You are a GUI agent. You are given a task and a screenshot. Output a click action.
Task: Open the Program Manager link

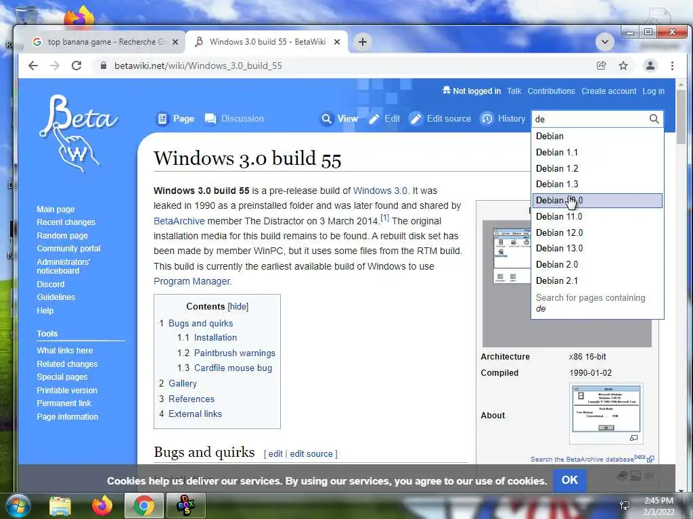(192, 281)
